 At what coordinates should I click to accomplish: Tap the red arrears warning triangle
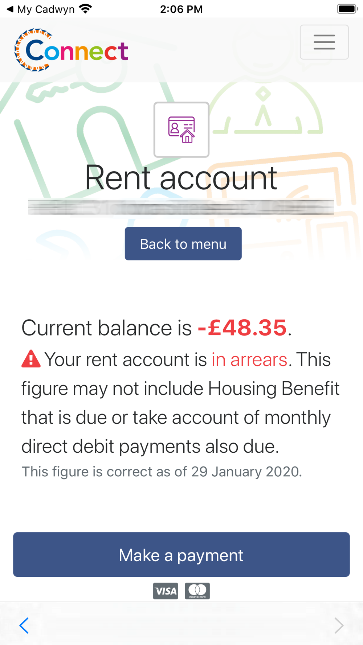click(31, 359)
